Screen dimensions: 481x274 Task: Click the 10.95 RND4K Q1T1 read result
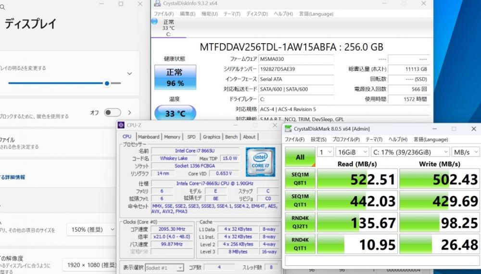tap(357, 244)
